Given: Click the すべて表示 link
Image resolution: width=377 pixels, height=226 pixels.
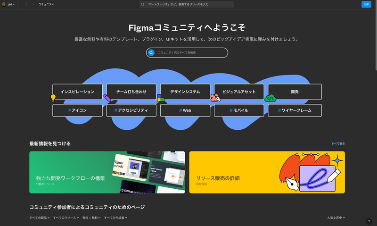Looking at the screenshot, I should [338, 144].
